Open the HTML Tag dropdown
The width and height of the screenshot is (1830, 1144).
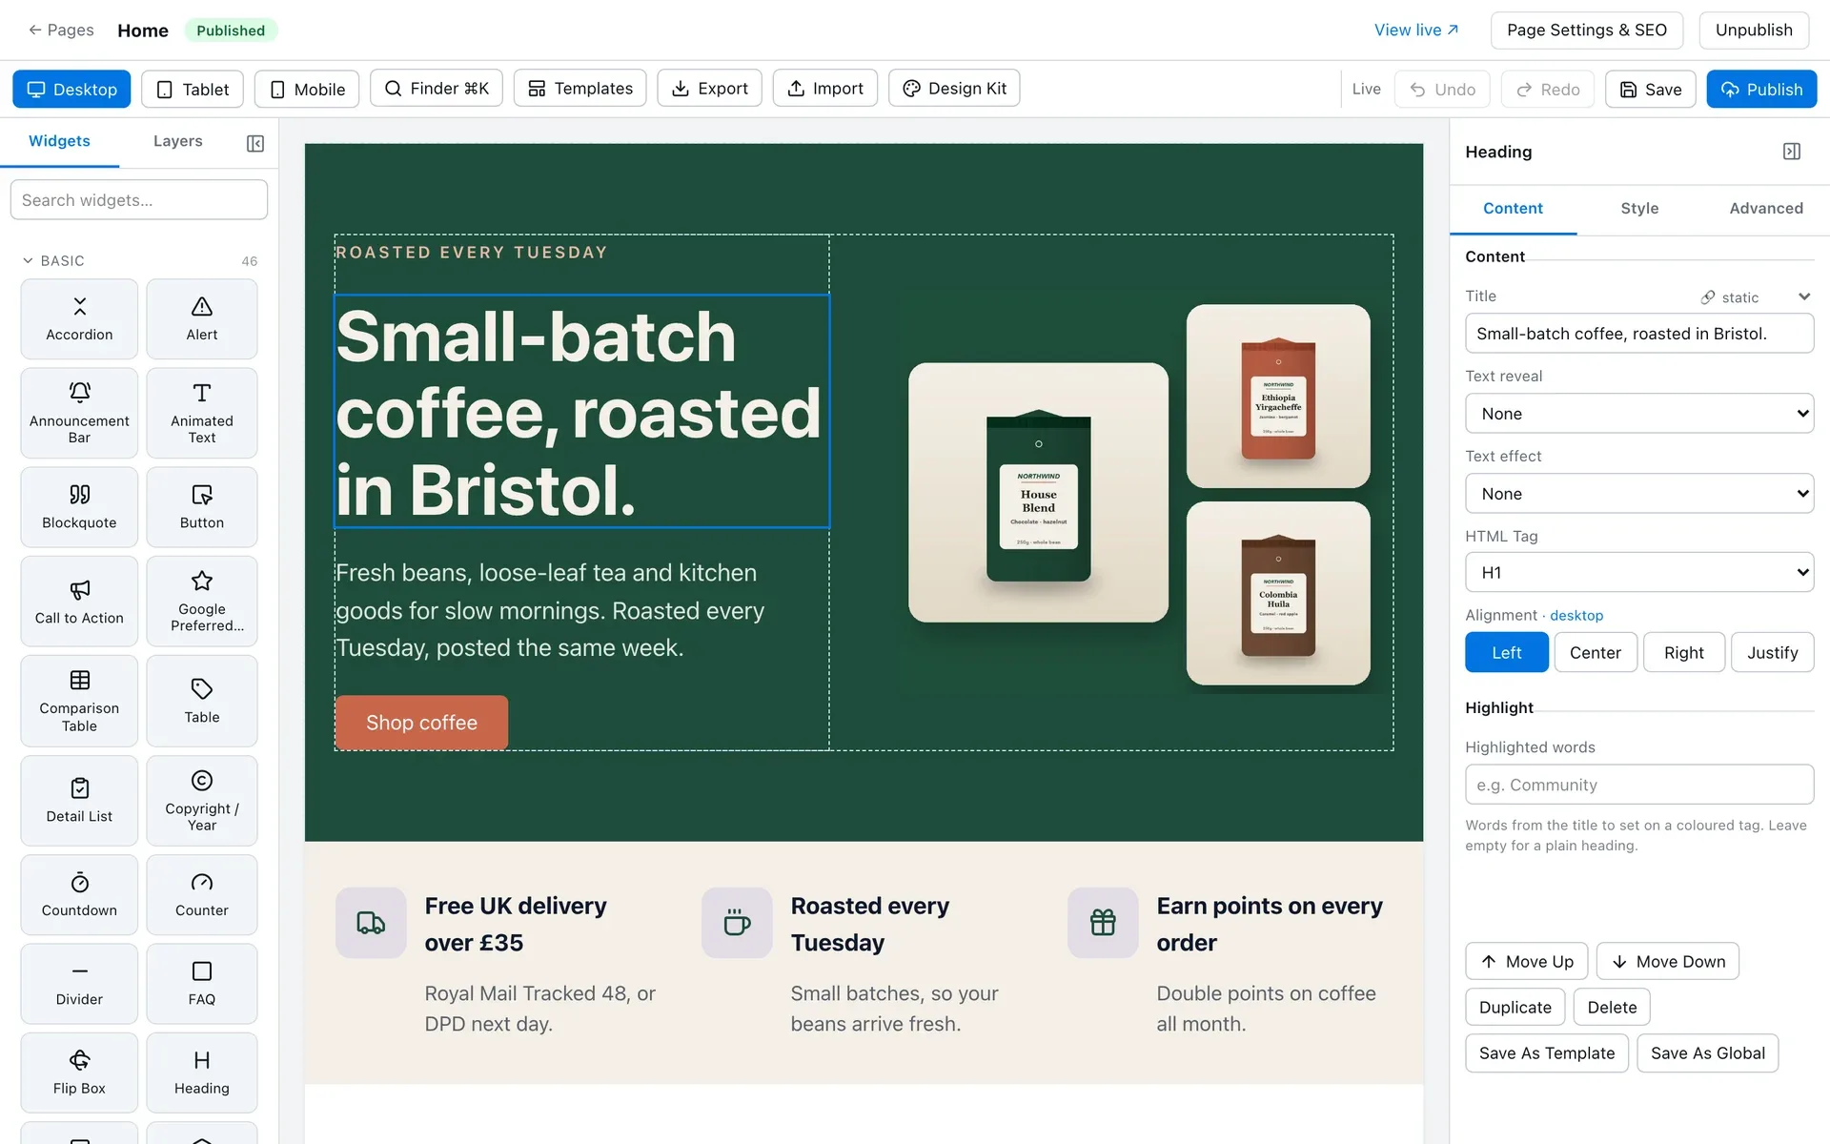tap(1638, 572)
